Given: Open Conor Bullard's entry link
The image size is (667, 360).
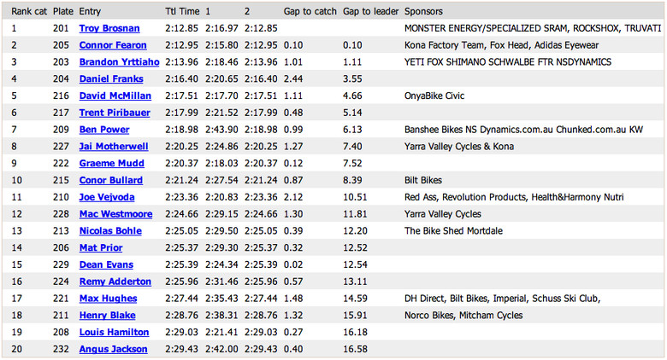Looking at the screenshot, I should tap(110, 180).
